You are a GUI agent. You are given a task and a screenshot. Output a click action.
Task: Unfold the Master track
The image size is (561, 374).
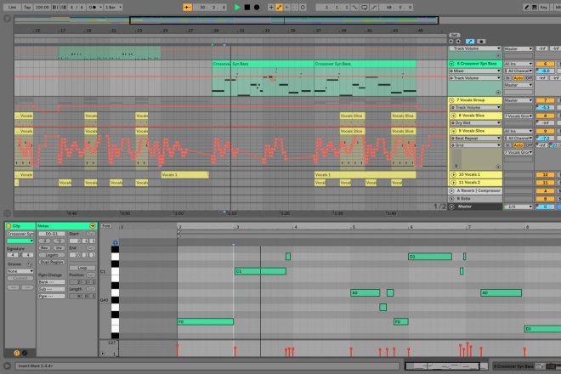[451, 207]
